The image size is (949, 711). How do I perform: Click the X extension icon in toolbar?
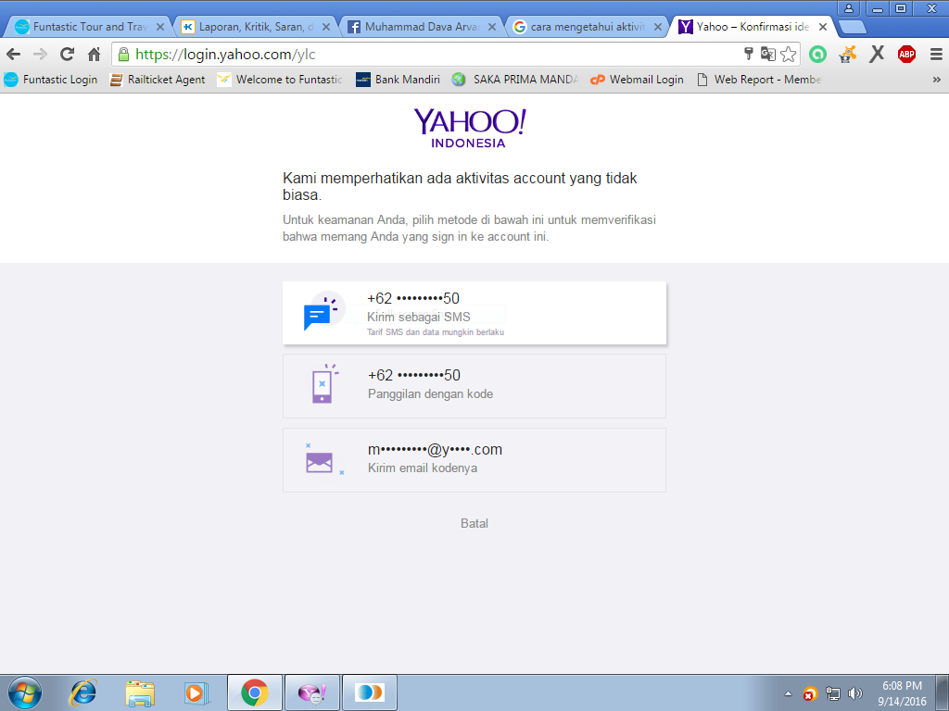(877, 55)
